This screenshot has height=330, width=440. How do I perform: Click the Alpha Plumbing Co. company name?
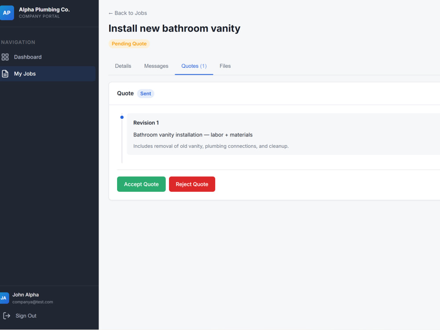(44, 10)
